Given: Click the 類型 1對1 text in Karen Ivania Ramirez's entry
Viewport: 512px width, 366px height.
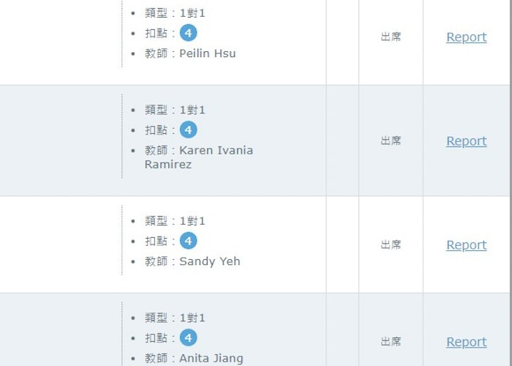Looking at the screenshot, I should click(176, 110).
